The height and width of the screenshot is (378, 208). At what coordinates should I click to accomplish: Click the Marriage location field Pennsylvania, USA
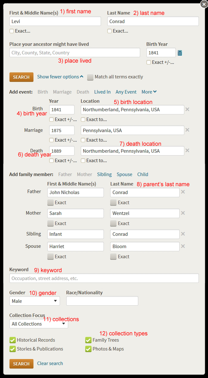click(x=133, y=130)
